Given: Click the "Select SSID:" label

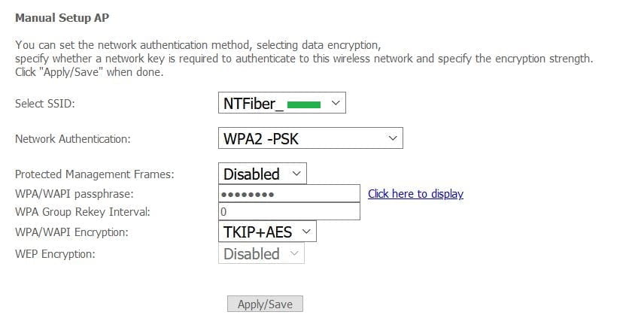Looking at the screenshot, I should pos(45,104).
